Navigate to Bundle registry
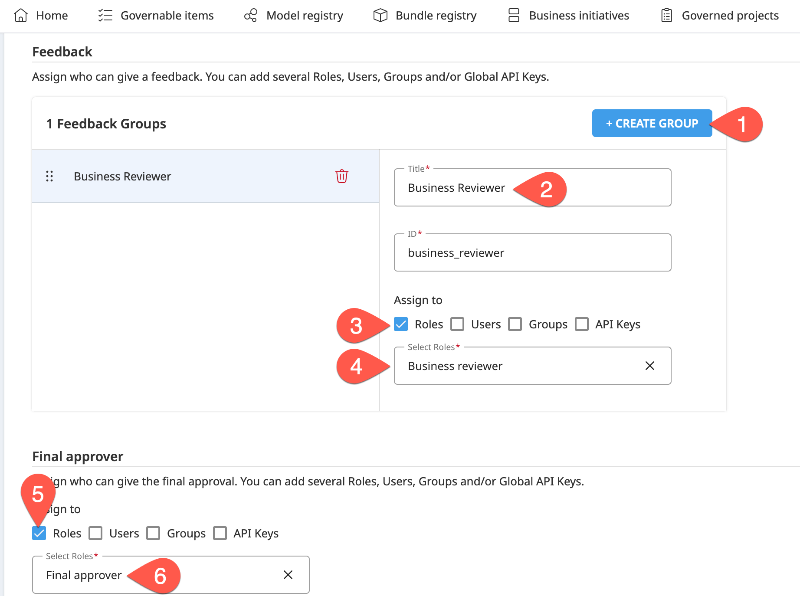This screenshot has height=596, width=800. [425, 16]
